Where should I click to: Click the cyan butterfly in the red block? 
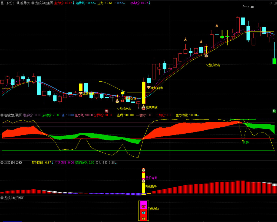[143, 213]
